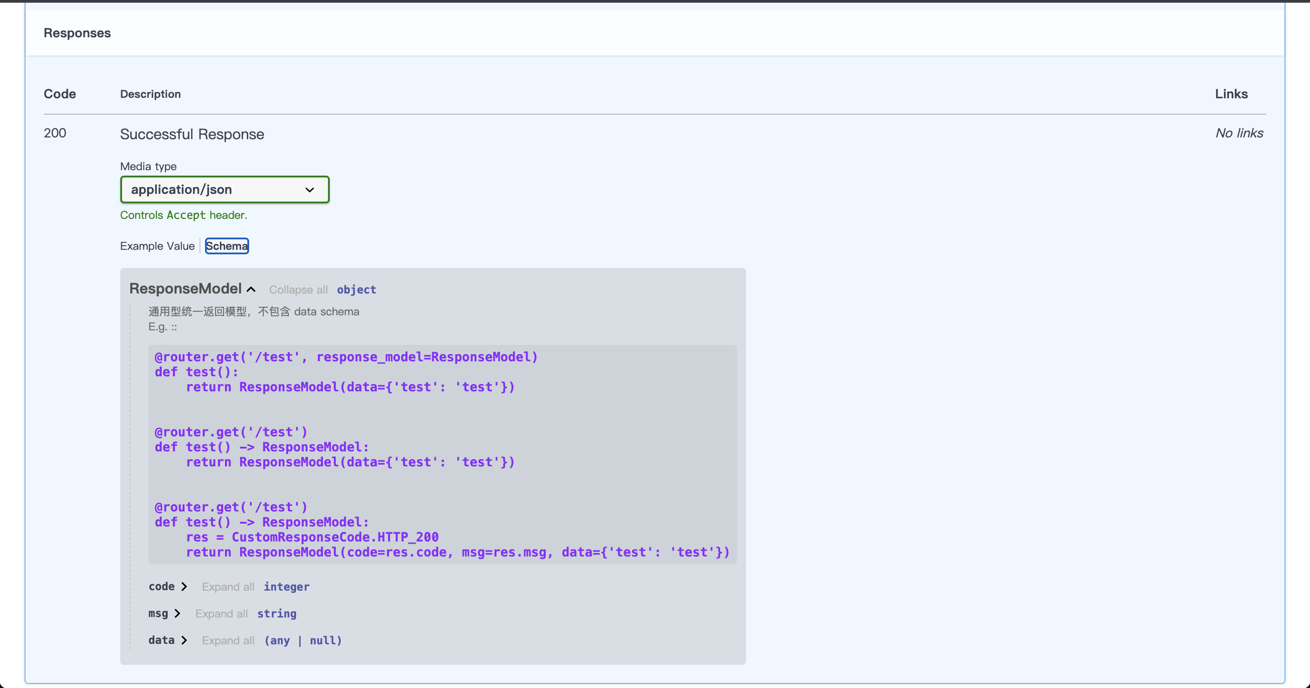Image resolution: width=1310 pixels, height=688 pixels.
Task: Click the No links text
Action: point(1239,133)
